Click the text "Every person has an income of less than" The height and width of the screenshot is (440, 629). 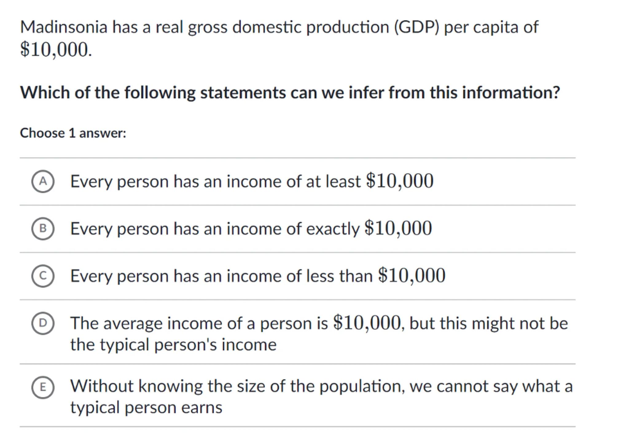221,276
